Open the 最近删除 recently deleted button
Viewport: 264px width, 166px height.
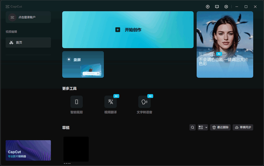pos(220,127)
